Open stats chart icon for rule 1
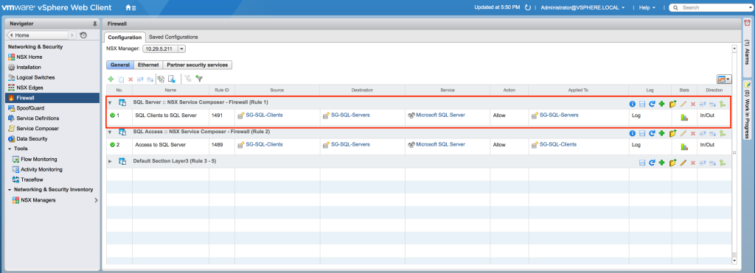755x273 pixels. point(684,117)
